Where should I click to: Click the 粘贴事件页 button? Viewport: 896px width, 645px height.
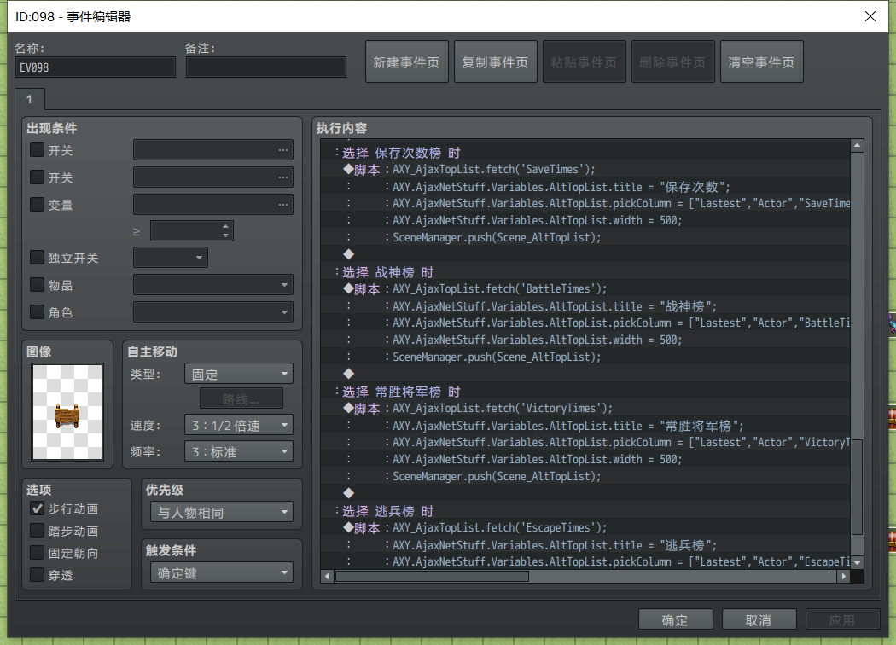584,61
